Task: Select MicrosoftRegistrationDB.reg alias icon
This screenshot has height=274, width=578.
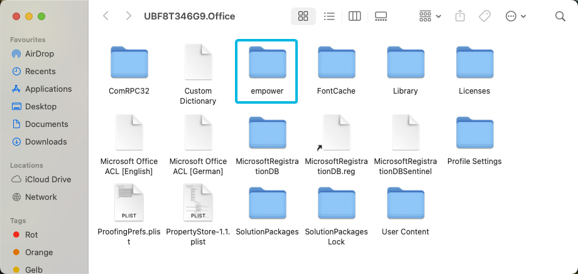Action: pos(337,133)
